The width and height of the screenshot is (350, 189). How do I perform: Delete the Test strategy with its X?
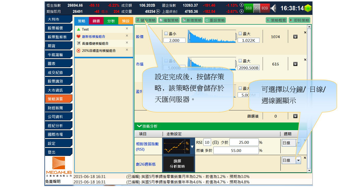tap(127, 29)
